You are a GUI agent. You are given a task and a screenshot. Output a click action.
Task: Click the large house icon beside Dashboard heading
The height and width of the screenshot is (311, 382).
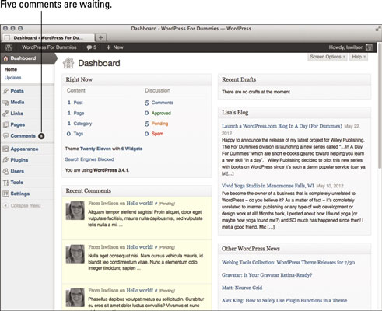tap(68, 63)
